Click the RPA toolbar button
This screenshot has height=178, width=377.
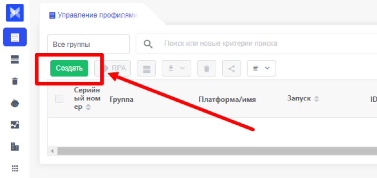[x=113, y=68]
